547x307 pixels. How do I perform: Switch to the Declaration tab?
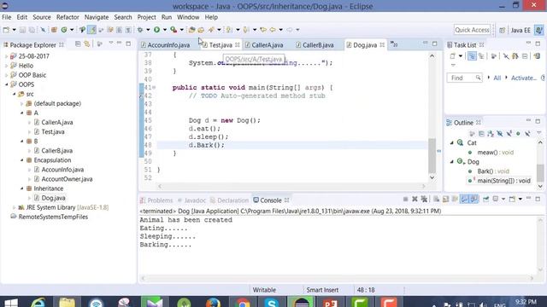click(x=230, y=200)
